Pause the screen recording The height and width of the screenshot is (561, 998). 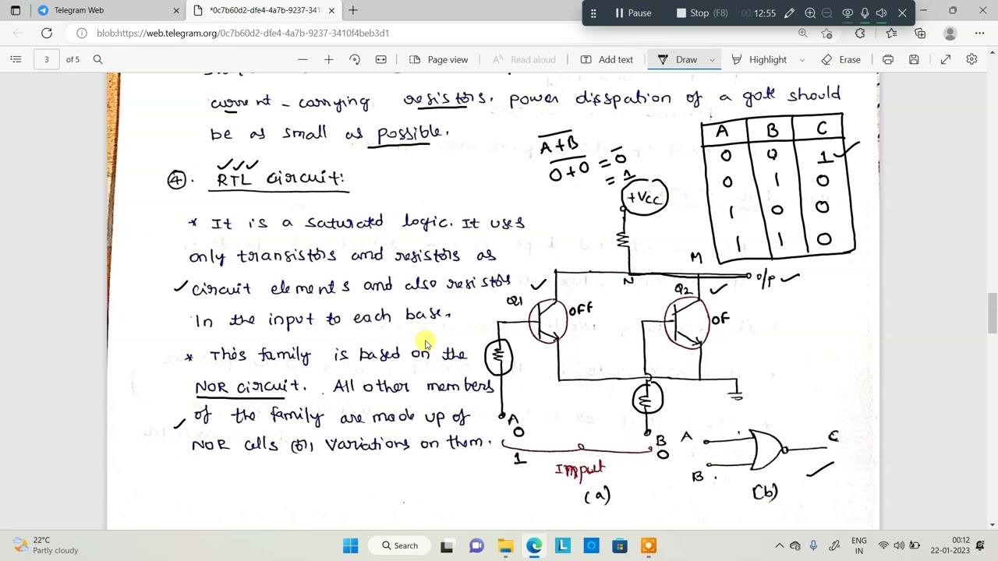(633, 12)
